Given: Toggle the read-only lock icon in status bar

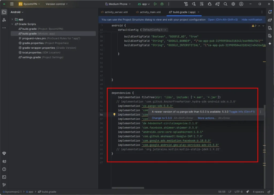Looking at the screenshot, I should [269, 192].
